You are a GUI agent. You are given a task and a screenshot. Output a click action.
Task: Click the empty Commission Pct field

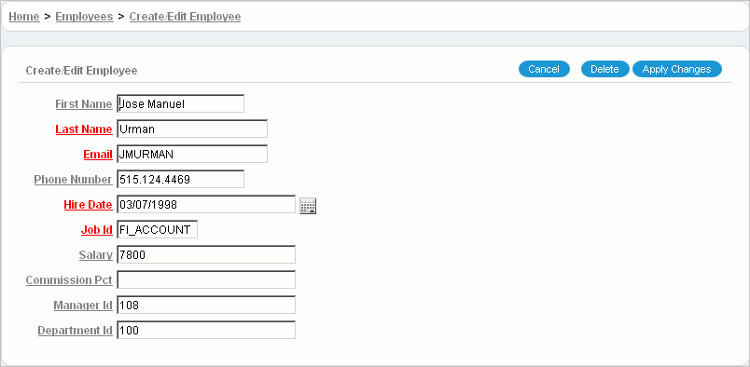coord(206,280)
